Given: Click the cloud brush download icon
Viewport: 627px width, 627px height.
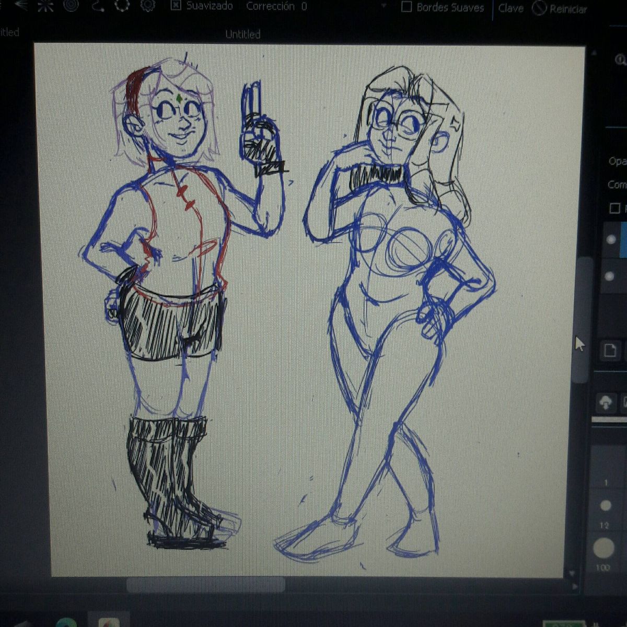Looking at the screenshot, I should coord(606,403).
